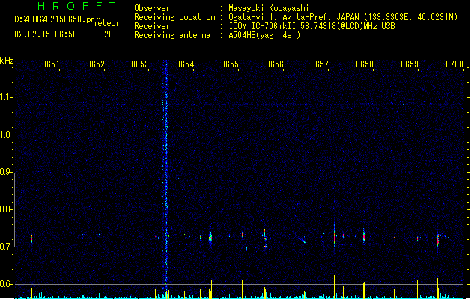The image size is (471, 299).
Task: Click the 0651 time marker
Action: click(50, 64)
